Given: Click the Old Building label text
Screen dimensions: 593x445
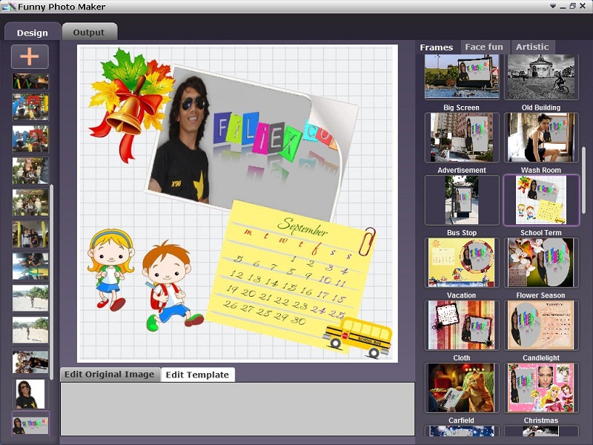Looking at the screenshot, I should tap(541, 108).
